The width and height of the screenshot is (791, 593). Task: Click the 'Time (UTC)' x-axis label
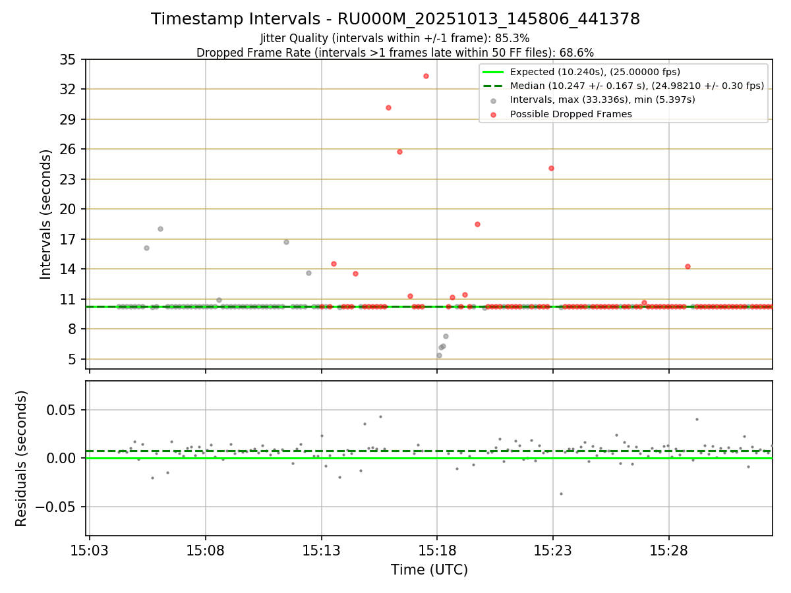click(429, 570)
